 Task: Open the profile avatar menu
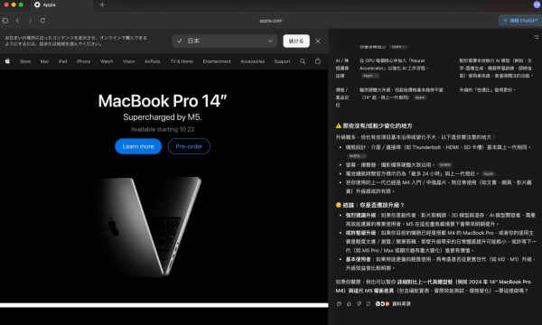click(x=537, y=5)
